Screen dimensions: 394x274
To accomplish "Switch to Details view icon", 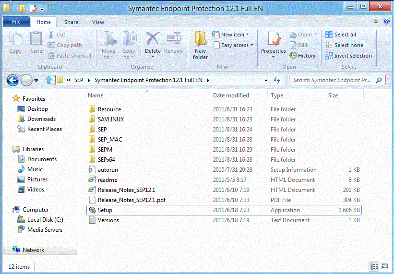I will click(x=374, y=266).
